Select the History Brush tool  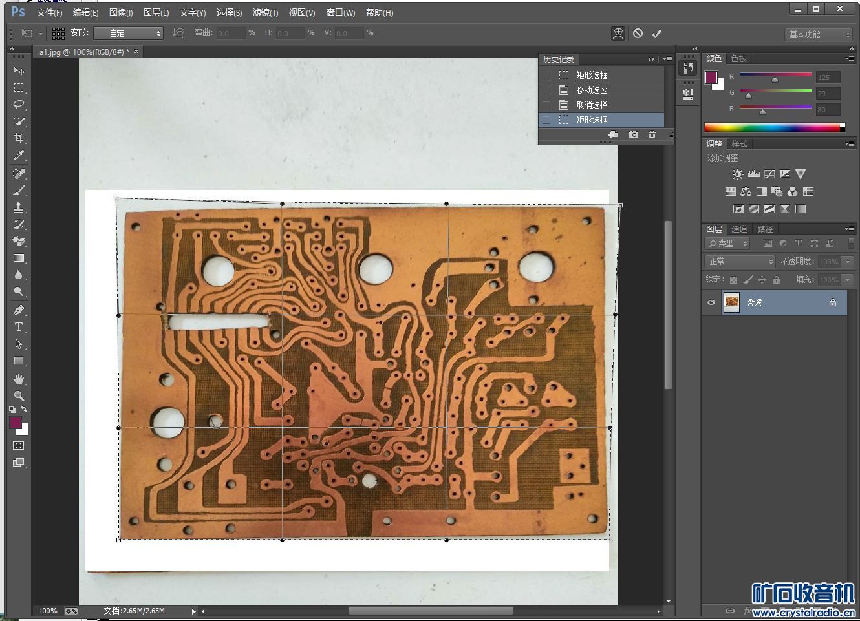coord(19,224)
